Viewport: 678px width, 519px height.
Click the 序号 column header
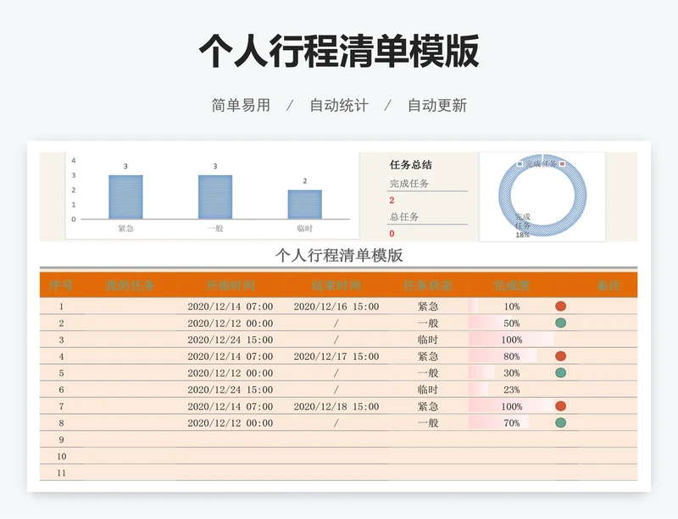point(61,285)
